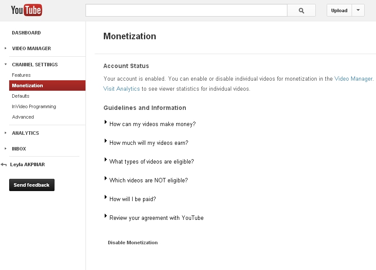The width and height of the screenshot is (376, 270).
Task: Expand the Video Manager section arrow
Action: [6, 48]
